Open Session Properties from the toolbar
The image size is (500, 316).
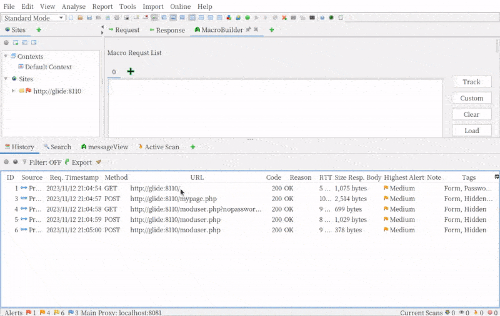(107, 18)
